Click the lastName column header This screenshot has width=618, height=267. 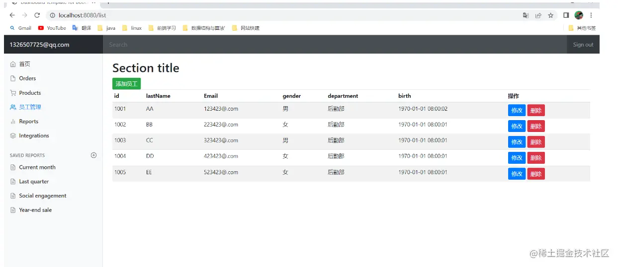pyautogui.click(x=158, y=96)
